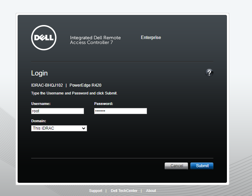Click the Password: label

click(x=104, y=104)
